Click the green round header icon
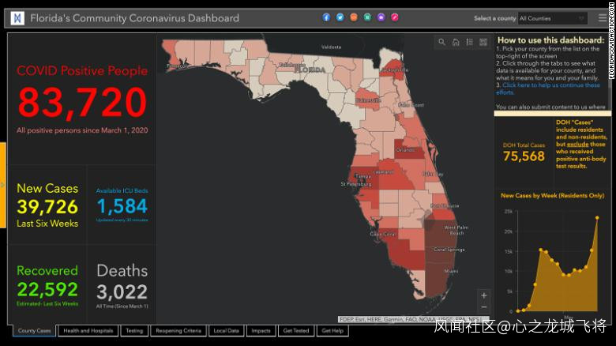The image size is (616, 346). click(x=367, y=17)
